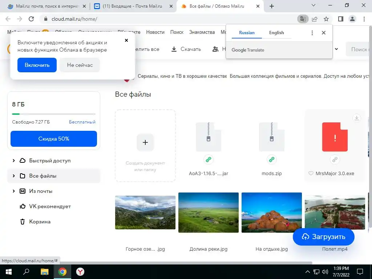Image resolution: width=372 pixels, height=279 pixels.
Task: Open translate options three-dot menu
Action: [312, 33]
